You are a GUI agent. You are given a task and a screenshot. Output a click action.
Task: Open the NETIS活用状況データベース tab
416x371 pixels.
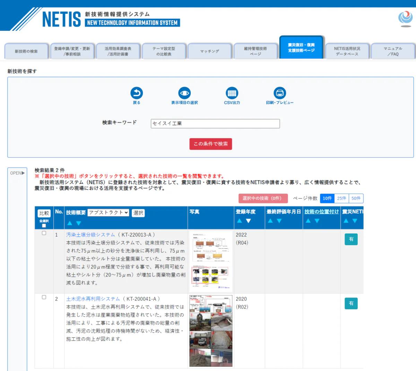pyautogui.click(x=347, y=51)
